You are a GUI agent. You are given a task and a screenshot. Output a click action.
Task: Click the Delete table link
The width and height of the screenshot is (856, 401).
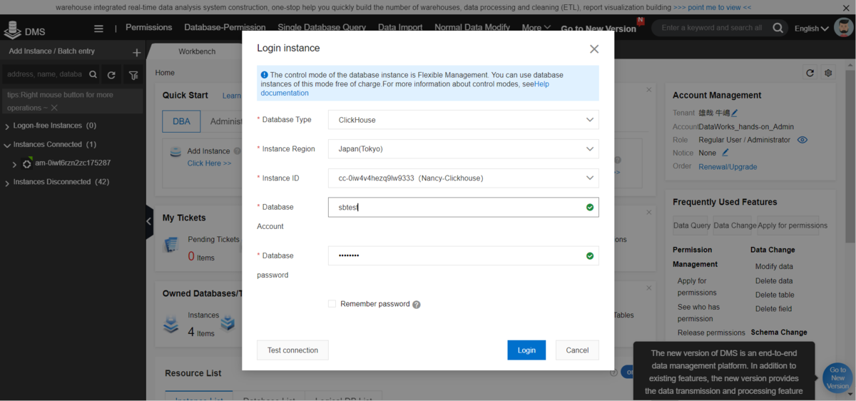point(775,295)
